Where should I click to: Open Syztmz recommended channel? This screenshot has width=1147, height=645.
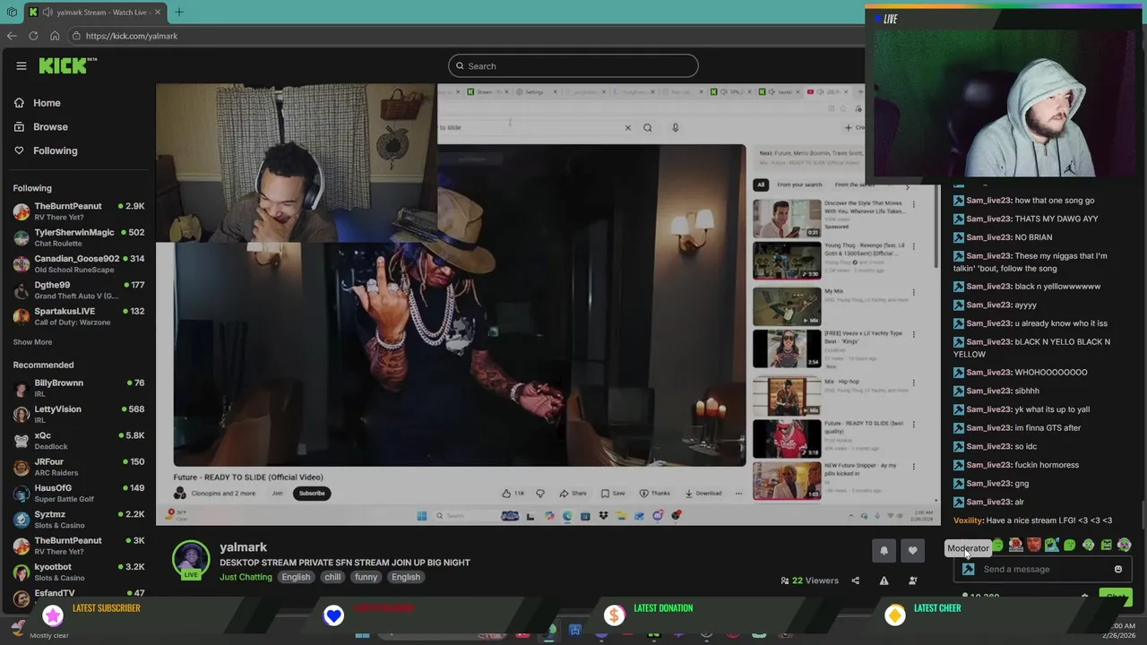coord(79,520)
